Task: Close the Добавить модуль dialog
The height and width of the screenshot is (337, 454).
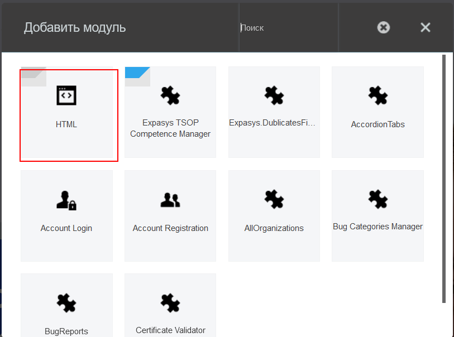Action: click(426, 27)
